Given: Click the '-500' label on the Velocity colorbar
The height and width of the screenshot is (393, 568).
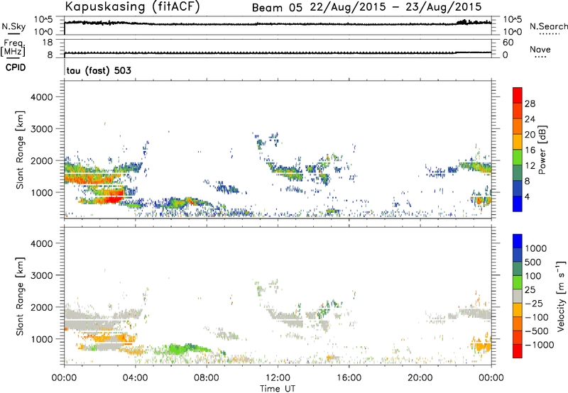Looking at the screenshot, I should click(537, 331).
